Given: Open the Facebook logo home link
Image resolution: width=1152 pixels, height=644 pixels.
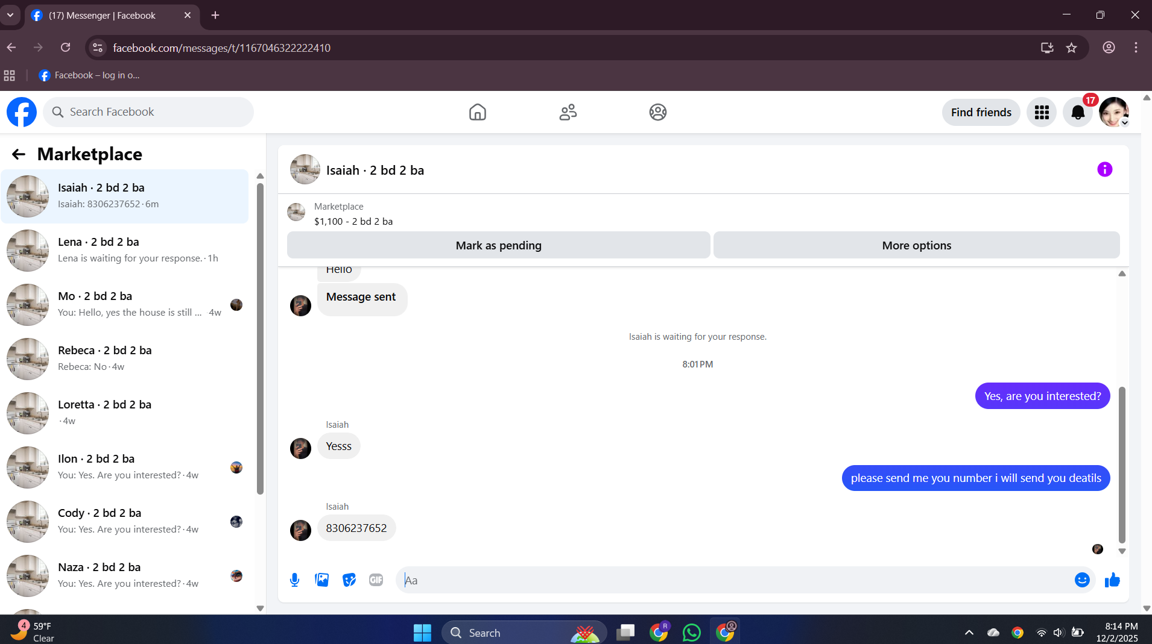Looking at the screenshot, I should pos(22,112).
